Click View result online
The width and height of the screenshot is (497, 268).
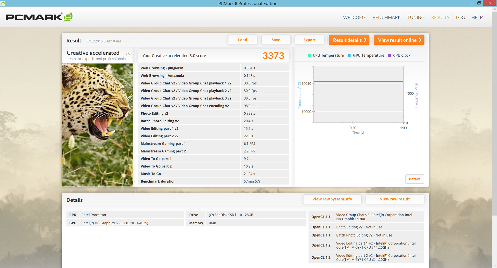399,40
